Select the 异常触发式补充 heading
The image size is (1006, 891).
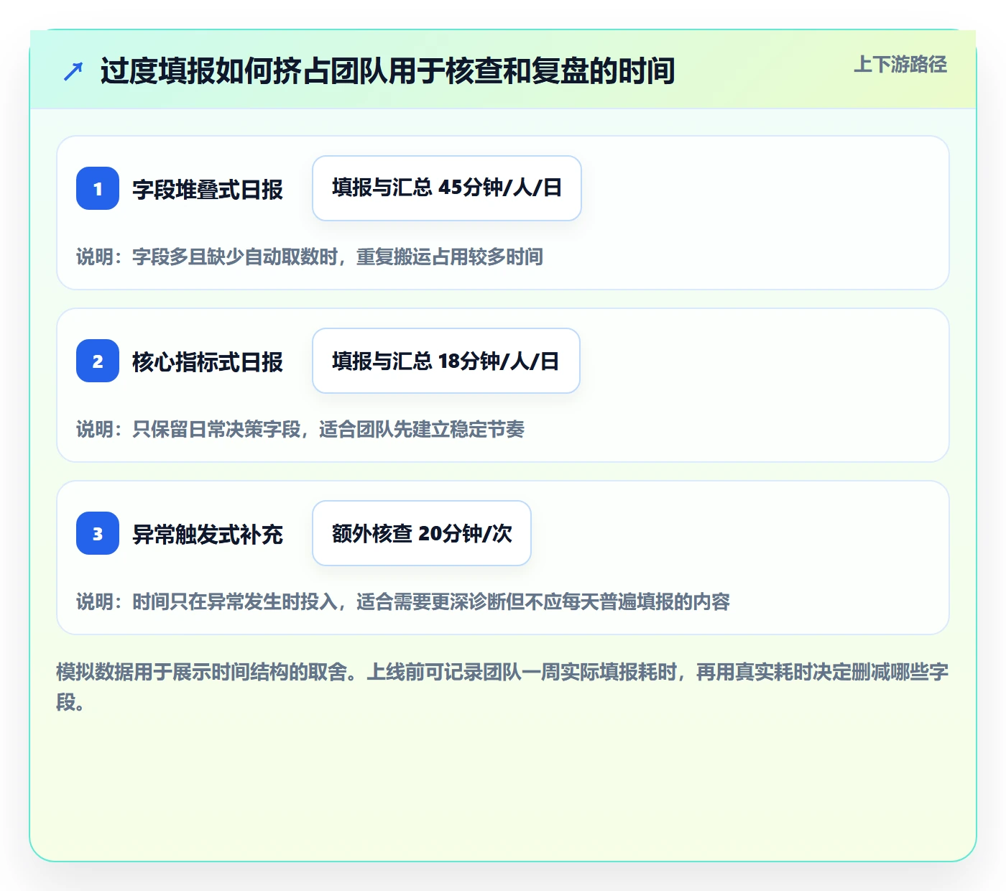click(x=208, y=535)
